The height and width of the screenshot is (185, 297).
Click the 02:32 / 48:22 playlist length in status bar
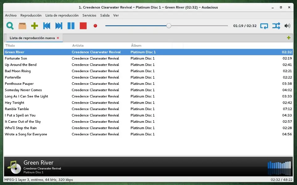coord(282,180)
